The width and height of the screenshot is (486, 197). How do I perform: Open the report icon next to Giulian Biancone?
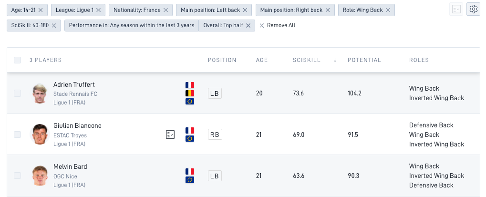point(170,135)
